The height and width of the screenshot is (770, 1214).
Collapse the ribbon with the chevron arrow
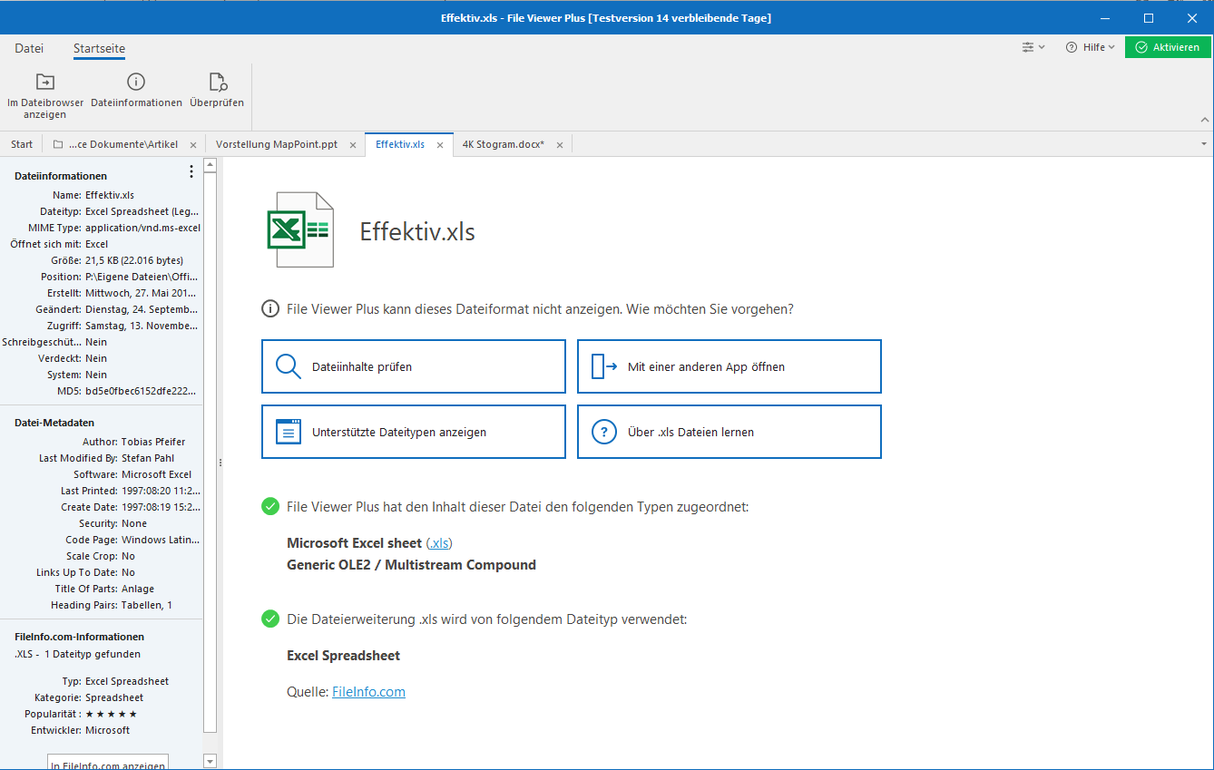(1205, 120)
